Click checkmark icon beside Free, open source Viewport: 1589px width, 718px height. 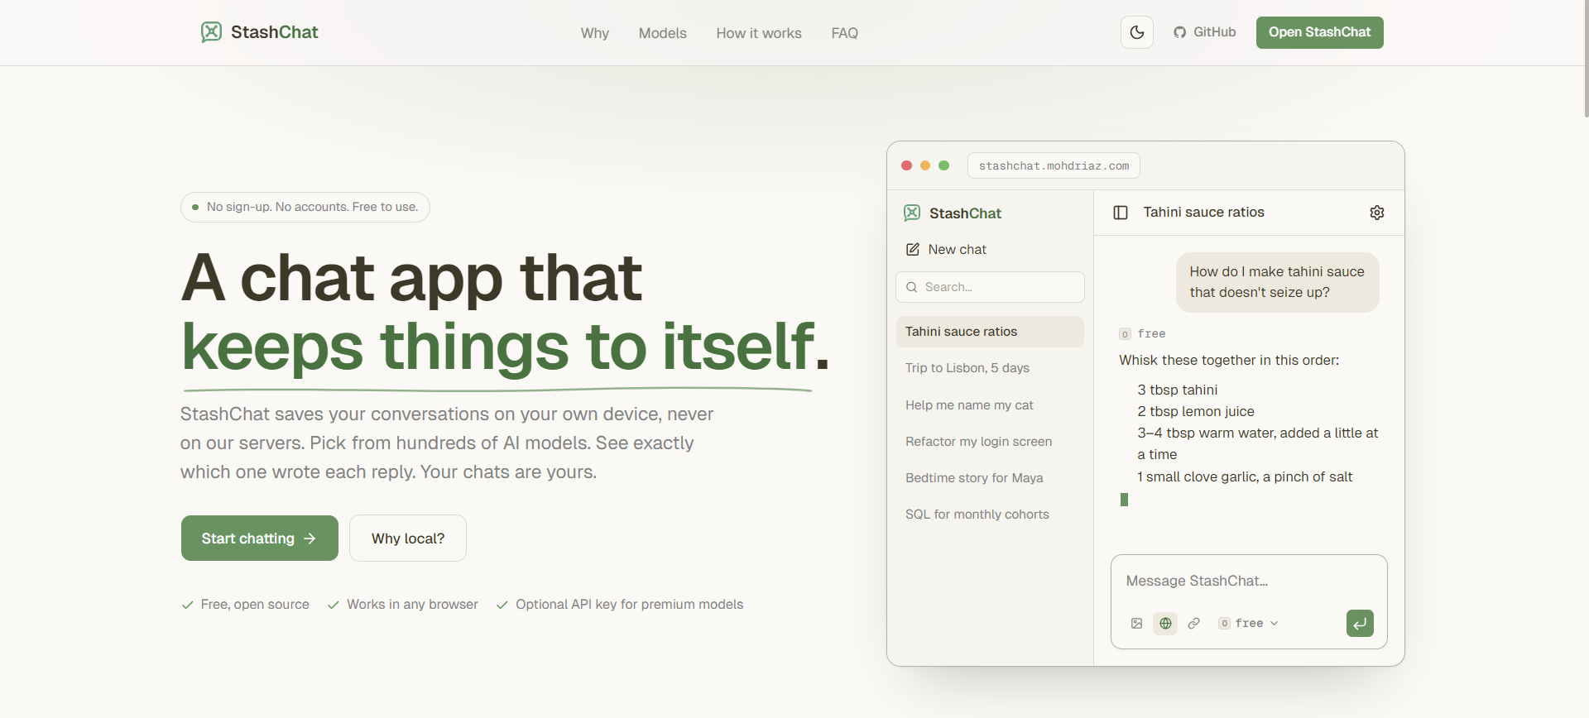188,605
